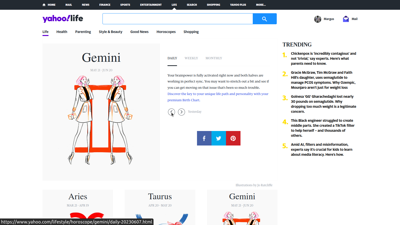
Task: Select the Style & Beauty section tab
Action: tap(110, 32)
